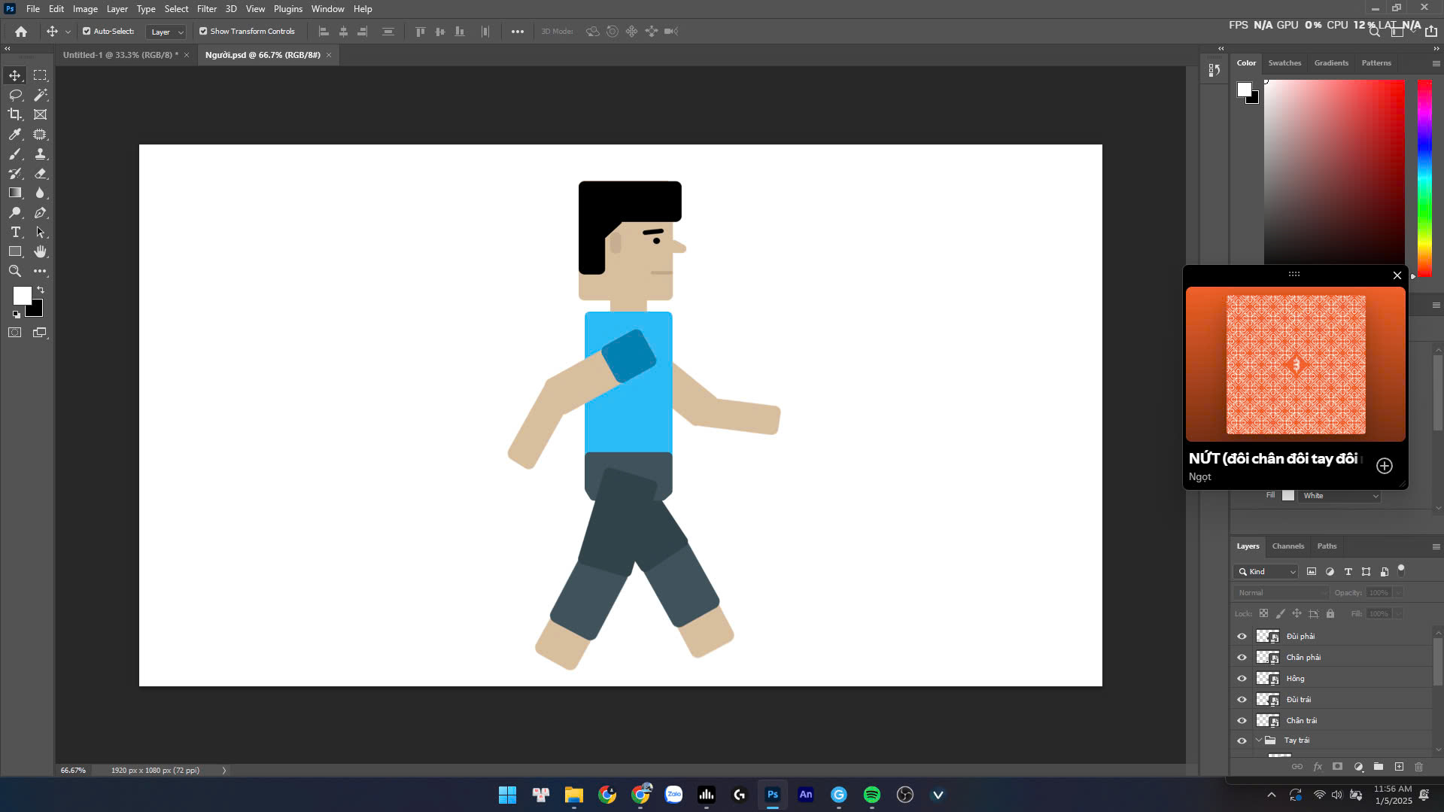Viewport: 1444px width, 812px height.
Task: Switch to the Channels tab
Action: point(1287,546)
